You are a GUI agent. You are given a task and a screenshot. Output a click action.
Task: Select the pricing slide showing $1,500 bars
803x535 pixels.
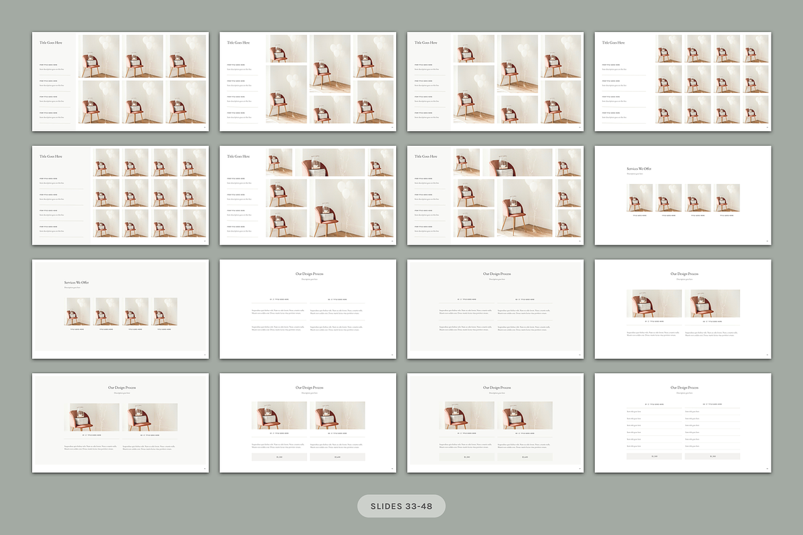point(681,421)
